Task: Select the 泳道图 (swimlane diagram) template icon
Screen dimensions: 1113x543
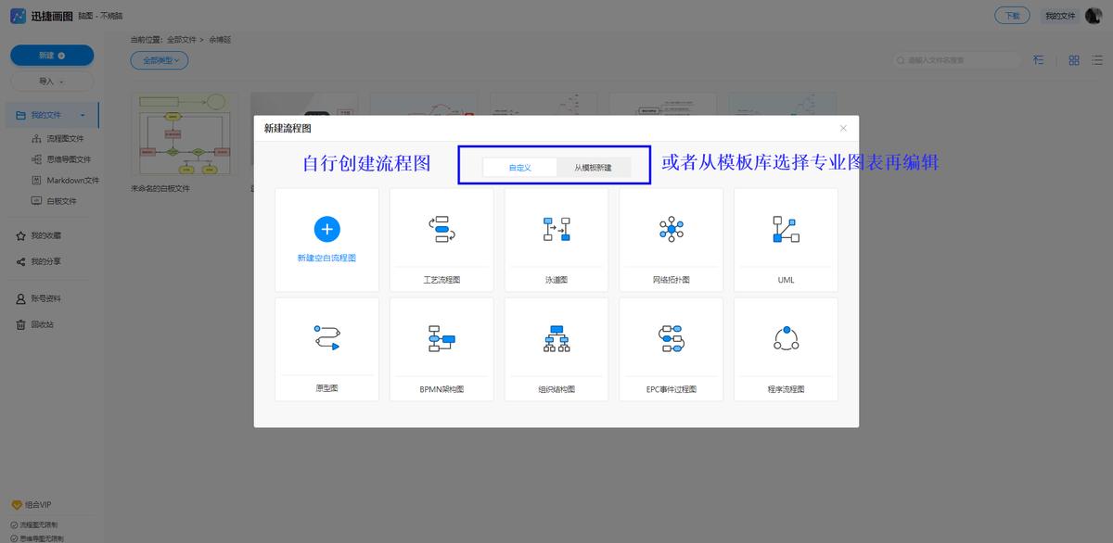Action: (x=556, y=236)
